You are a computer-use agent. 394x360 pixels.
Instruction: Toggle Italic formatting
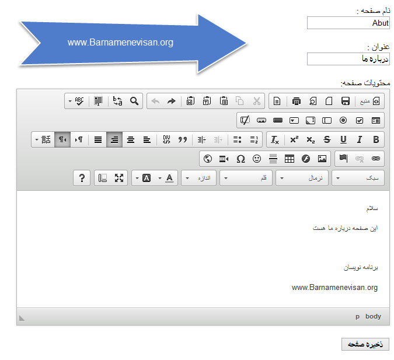(360, 139)
